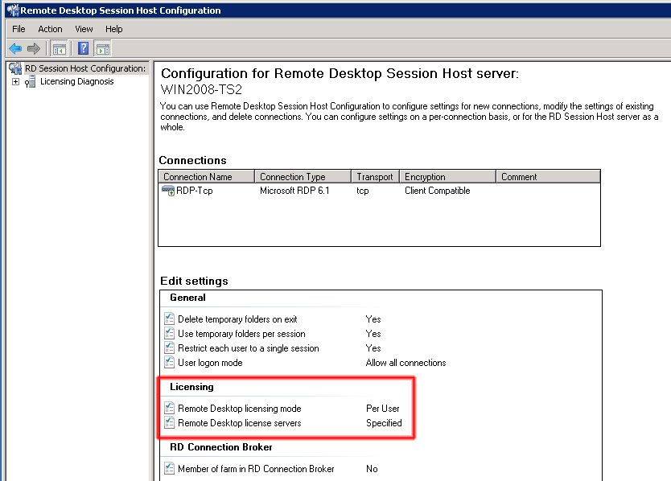Screen dimensions: 671x481
Task: Sort by Comment column header
Action: click(x=548, y=177)
